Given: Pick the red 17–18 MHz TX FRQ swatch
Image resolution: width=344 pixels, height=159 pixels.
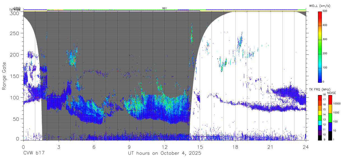Looking at the screenshot, I should 320,98.
